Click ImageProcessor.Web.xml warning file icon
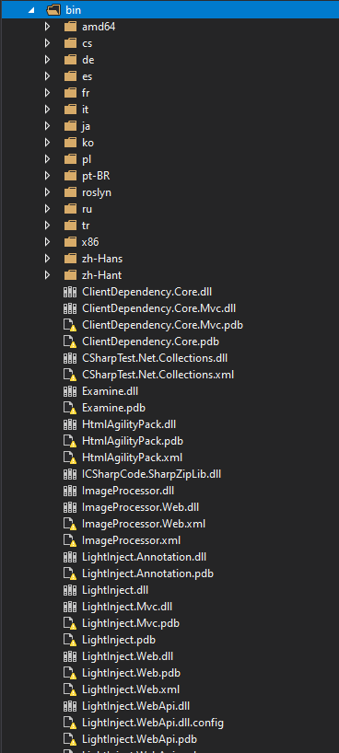339x753 pixels. pyautogui.click(x=70, y=524)
